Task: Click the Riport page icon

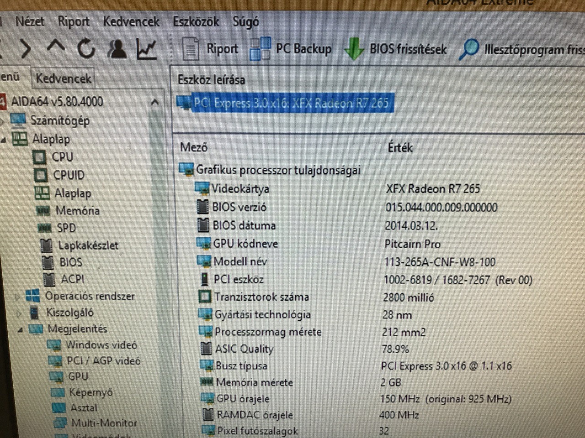Action: point(191,49)
